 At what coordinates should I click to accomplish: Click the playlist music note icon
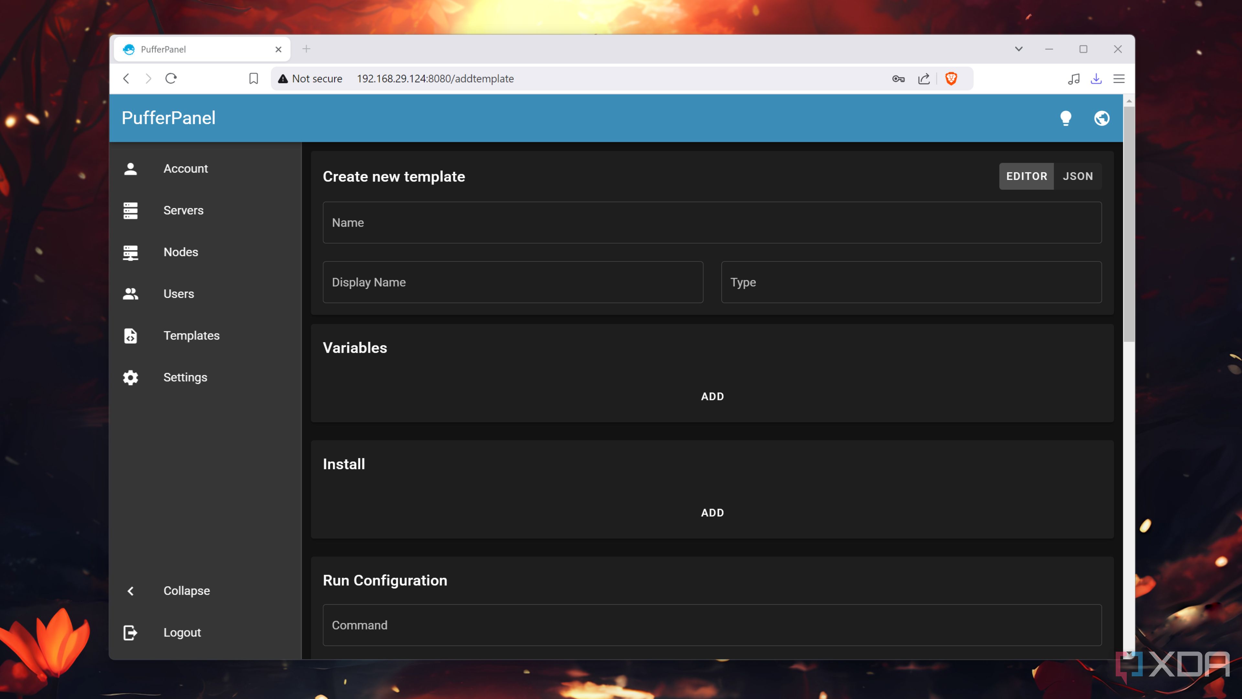pyautogui.click(x=1073, y=79)
